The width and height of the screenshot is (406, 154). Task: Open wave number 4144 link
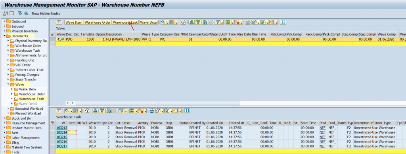61,39
